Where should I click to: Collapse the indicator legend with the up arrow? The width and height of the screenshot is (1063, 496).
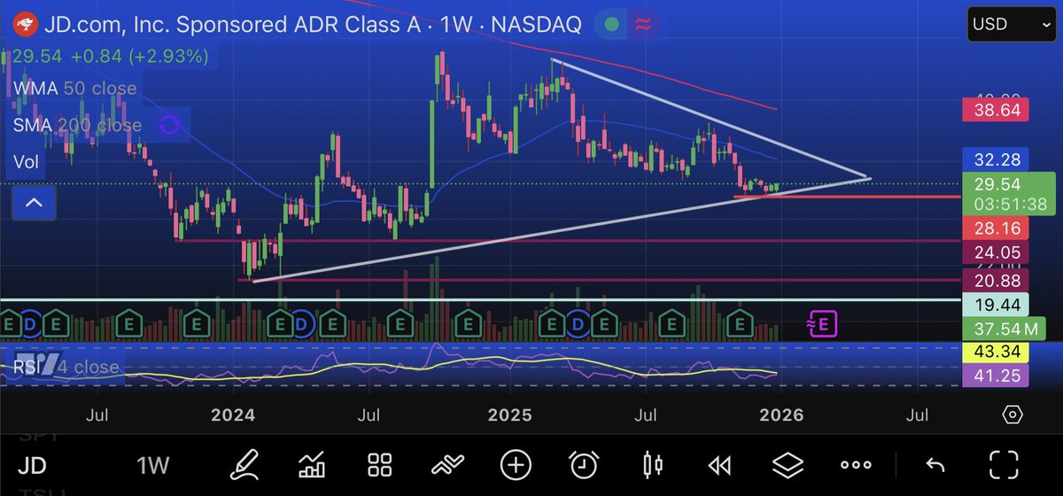[34, 203]
